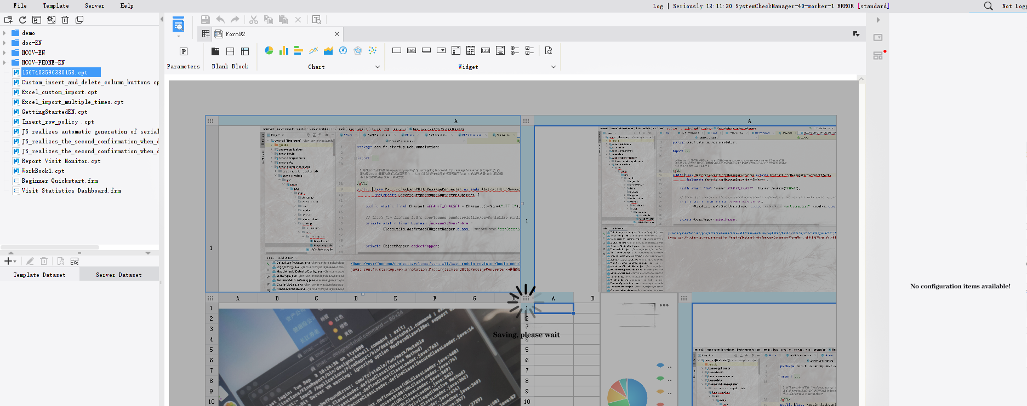The image size is (1027, 406).
Task: Open Visit Statistics Dashboard.frm
Action: (x=72, y=190)
